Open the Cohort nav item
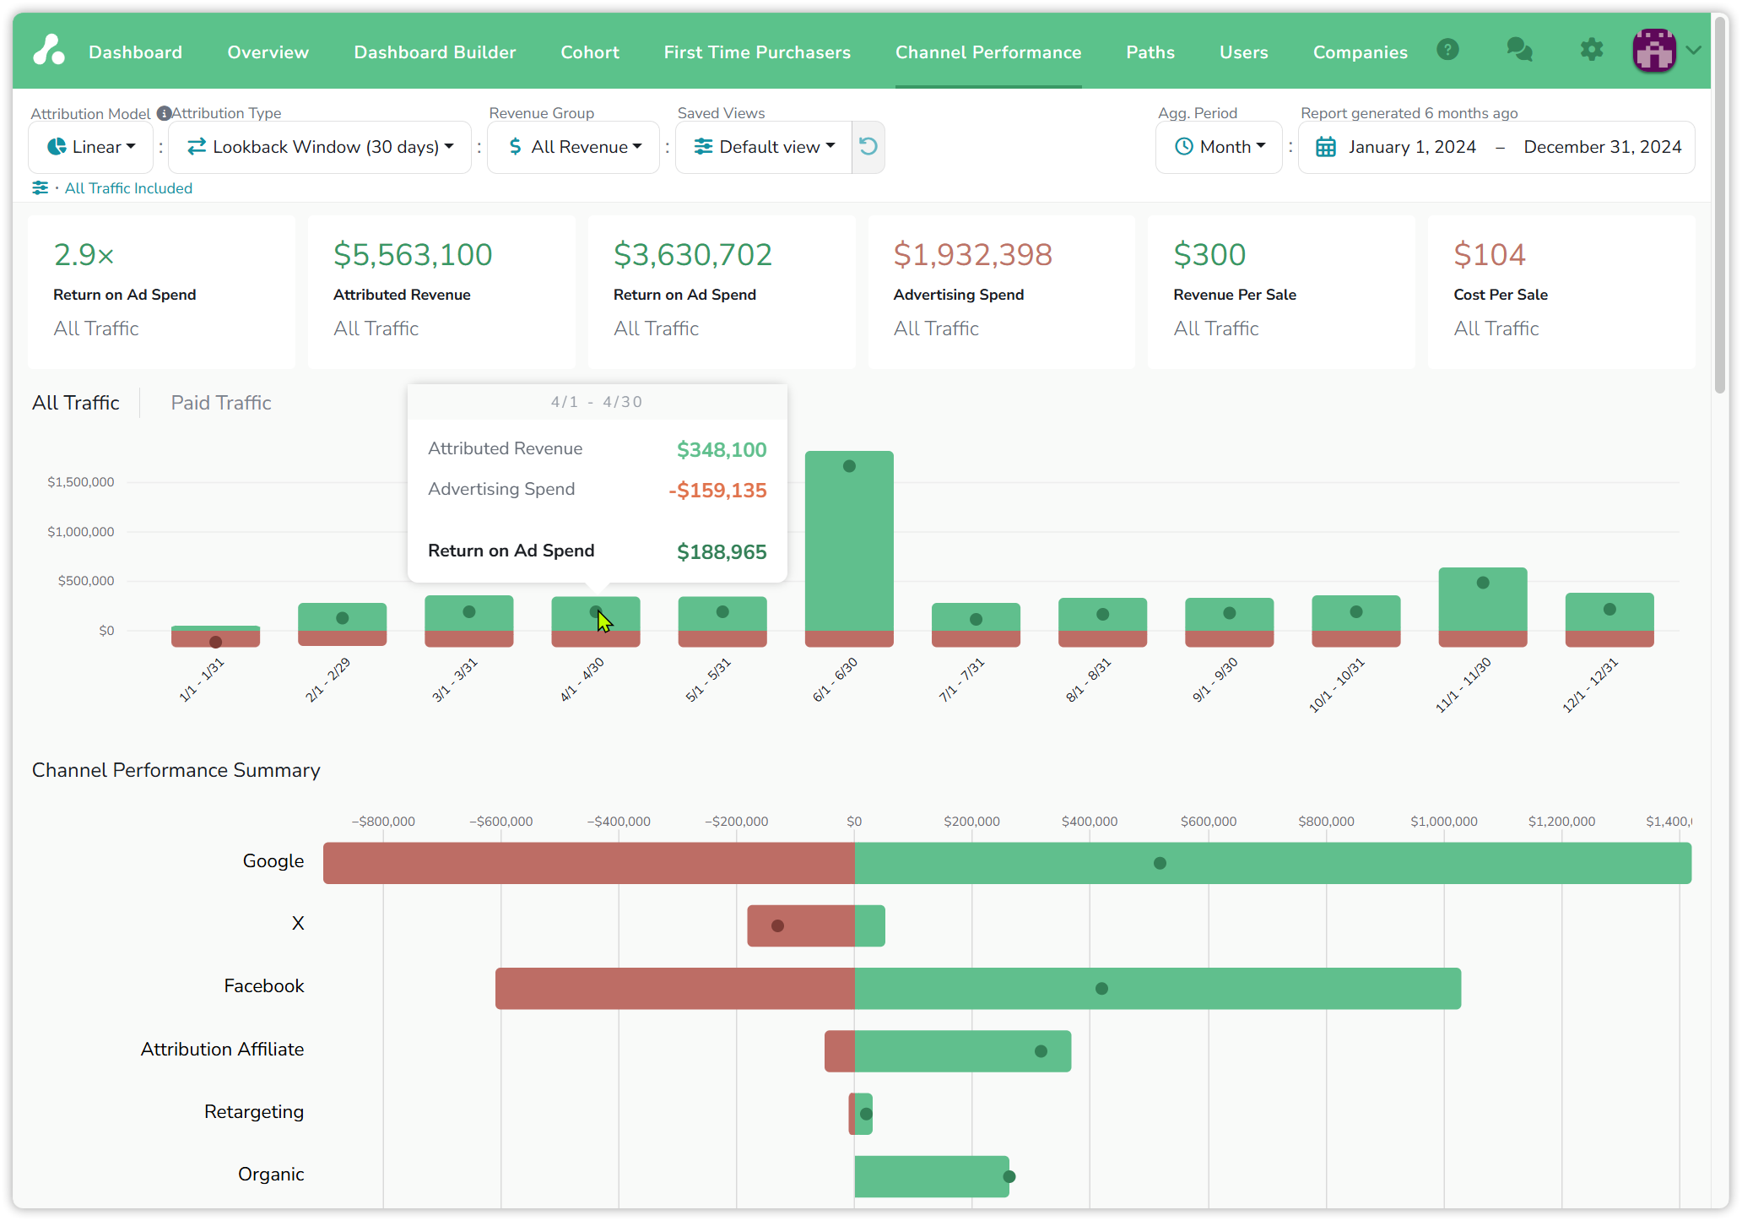The width and height of the screenshot is (1742, 1221). click(590, 52)
